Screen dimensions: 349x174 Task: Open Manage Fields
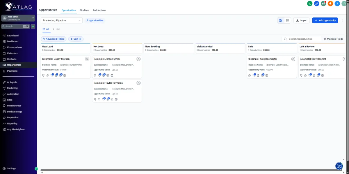point(333,39)
